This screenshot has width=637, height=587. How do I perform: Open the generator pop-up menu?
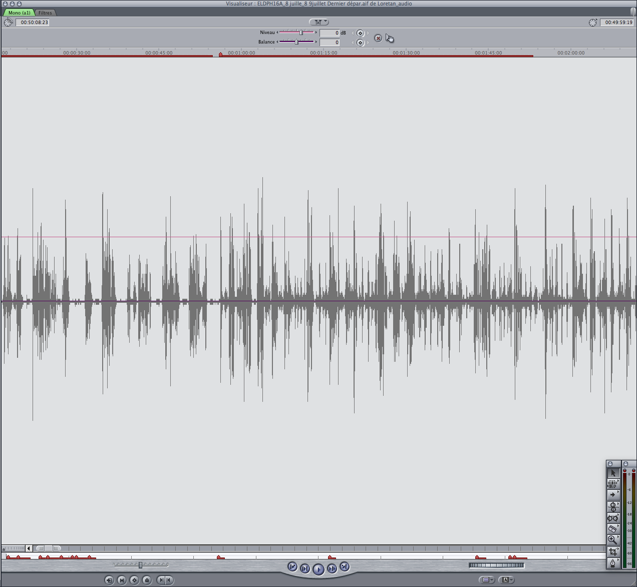pyautogui.click(x=507, y=580)
